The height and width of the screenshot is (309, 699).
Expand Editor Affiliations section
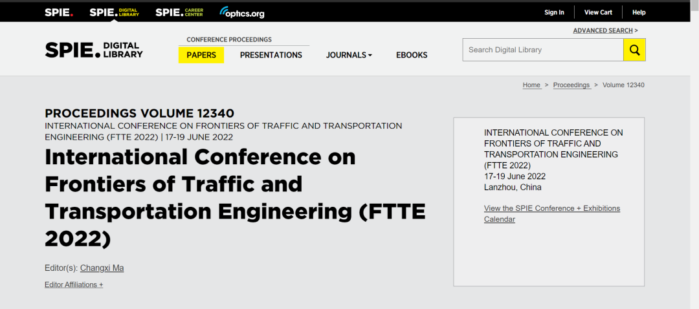tap(74, 284)
